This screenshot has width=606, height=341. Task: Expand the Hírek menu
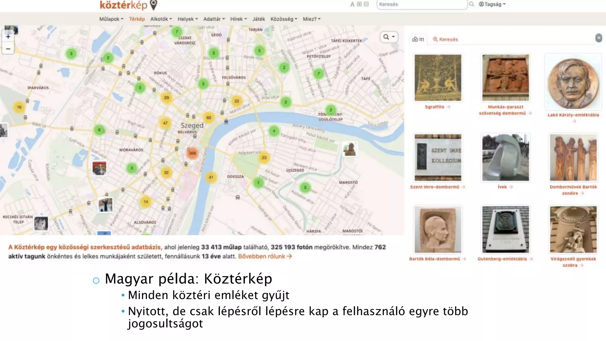[x=238, y=19]
